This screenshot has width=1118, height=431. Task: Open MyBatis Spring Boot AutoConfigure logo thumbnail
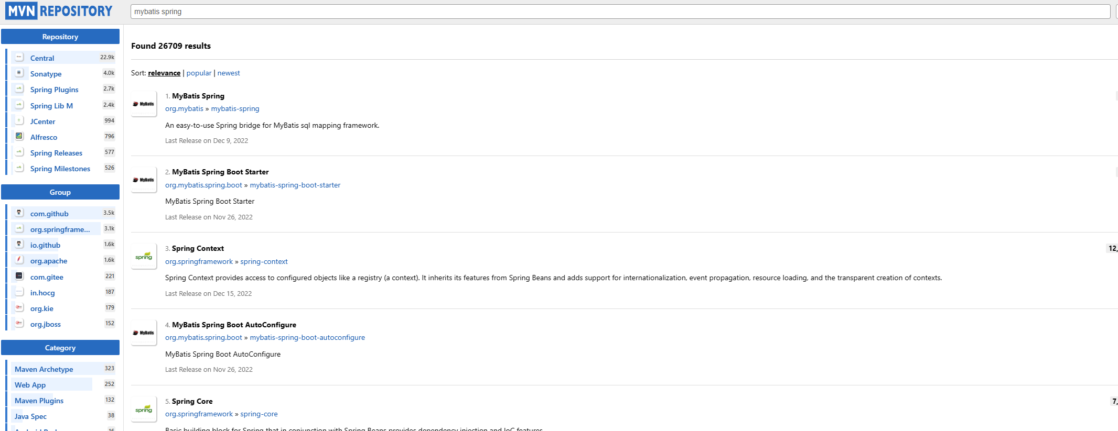click(144, 333)
